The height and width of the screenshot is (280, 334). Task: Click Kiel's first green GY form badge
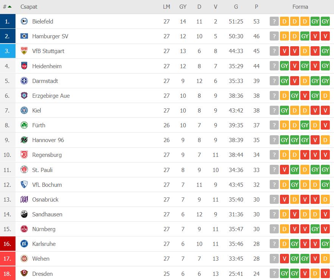[284, 111]
